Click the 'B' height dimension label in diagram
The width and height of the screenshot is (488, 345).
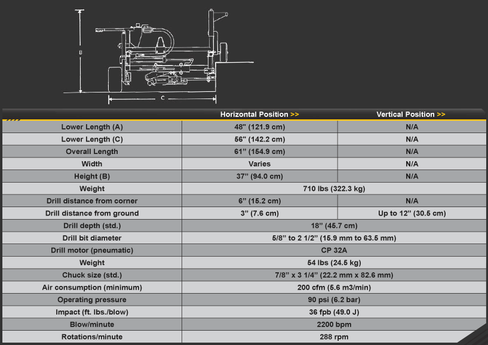[x=80, y=53]
